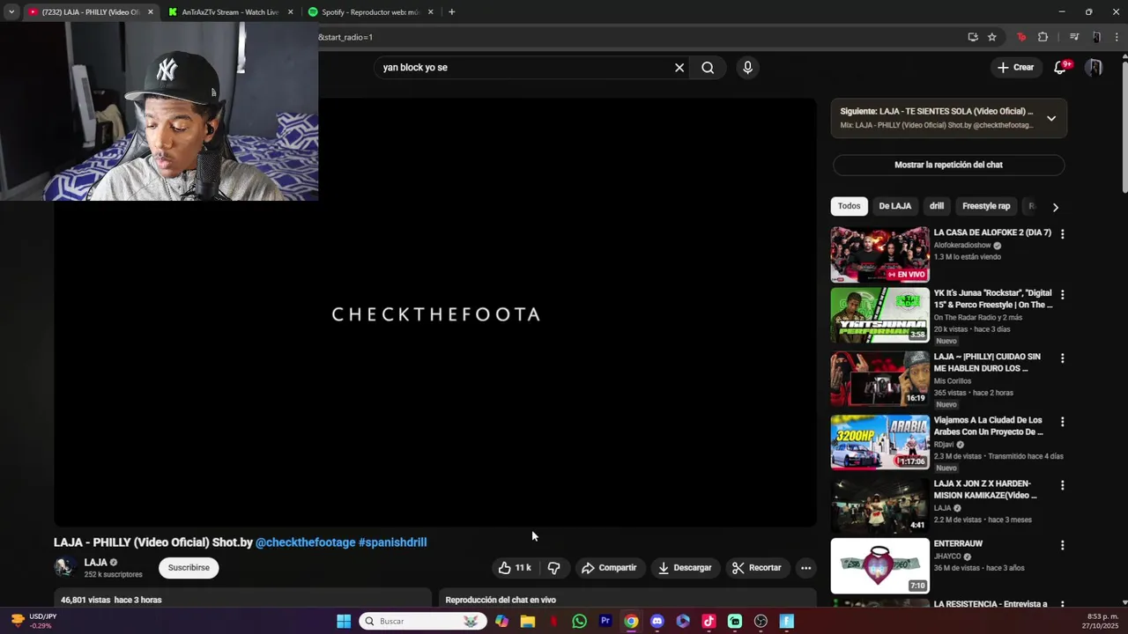Open YK It's Junaa Rockstar freestyle thumbnail
1128x634 pixels.
click(x=879, y=315)
